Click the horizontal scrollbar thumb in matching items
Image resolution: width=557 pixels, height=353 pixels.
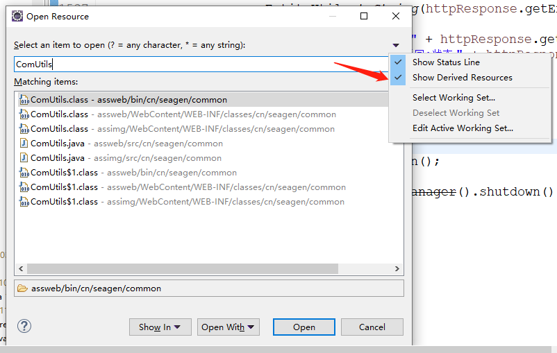point(183,268)
